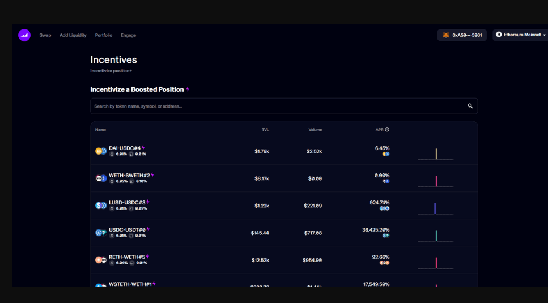This screenshot has width=548, height=303.
Task: Focus the token search input field
Action: pyautogui.click(x=284, y=106)
